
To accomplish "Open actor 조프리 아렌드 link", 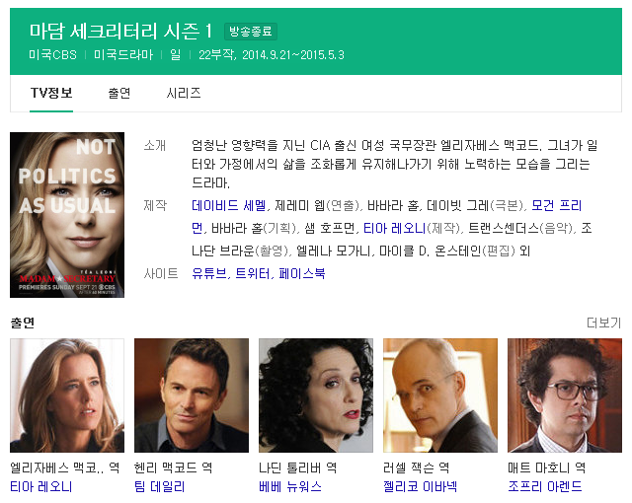I will tap(545, 487).
